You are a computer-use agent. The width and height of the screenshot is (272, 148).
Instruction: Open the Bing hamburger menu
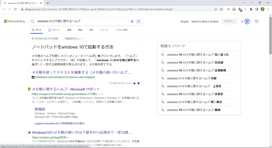coord(256,21)
